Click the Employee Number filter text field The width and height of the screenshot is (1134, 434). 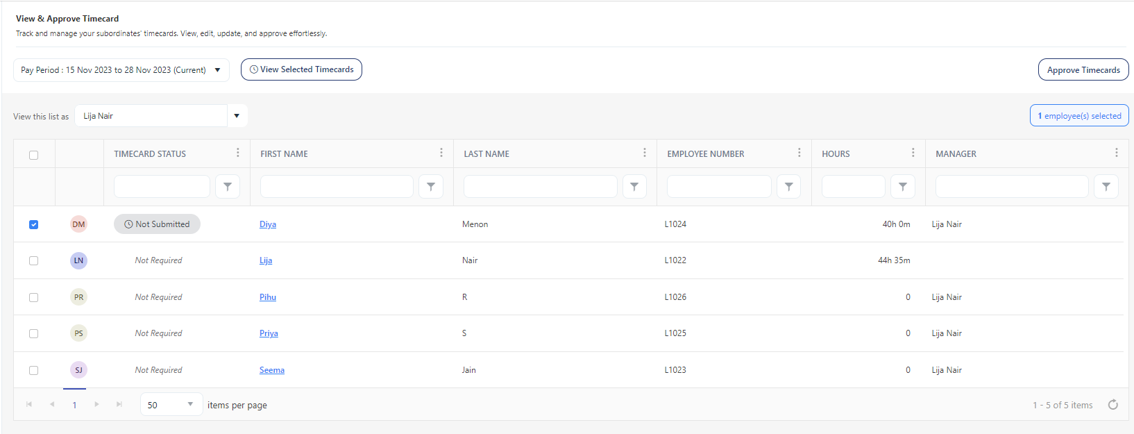[x=718, y=187]
